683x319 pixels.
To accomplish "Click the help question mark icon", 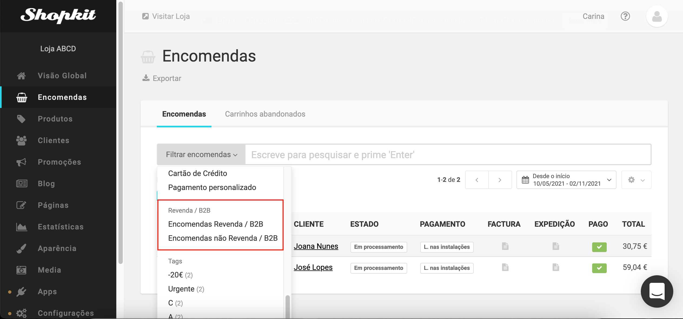I will pyautogui.click(x=625, y=16).
